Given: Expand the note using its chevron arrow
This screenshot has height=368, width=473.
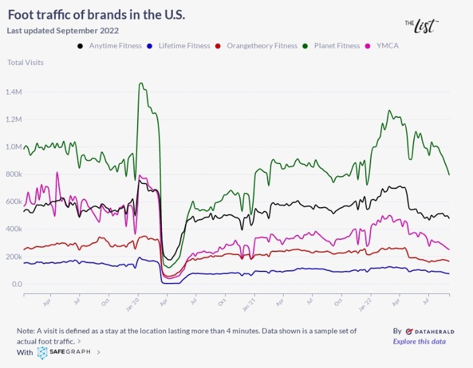Looking at the screenshot, I should point(79,341).
